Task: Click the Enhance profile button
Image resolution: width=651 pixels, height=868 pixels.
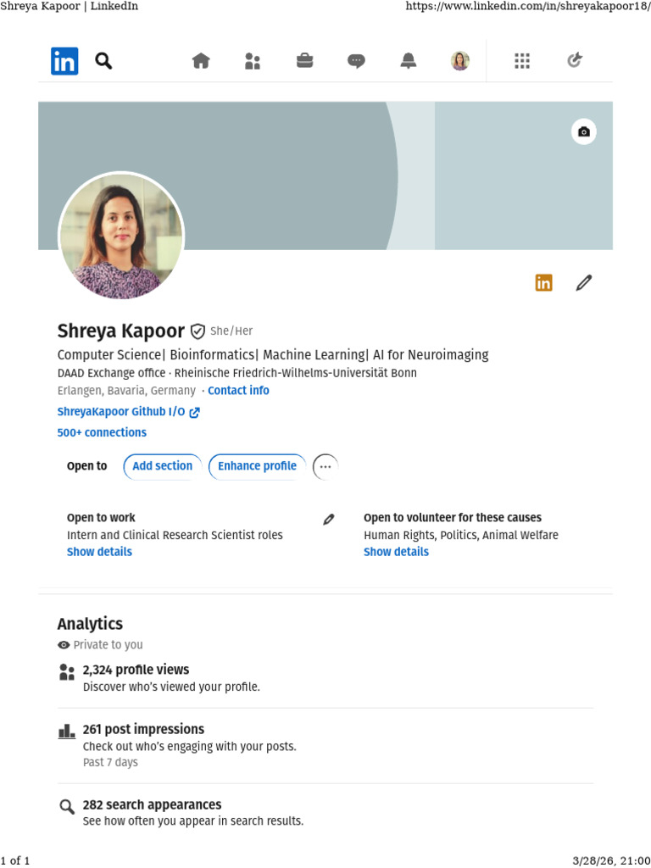Action: pyautogui.click(x=258, y=466)
